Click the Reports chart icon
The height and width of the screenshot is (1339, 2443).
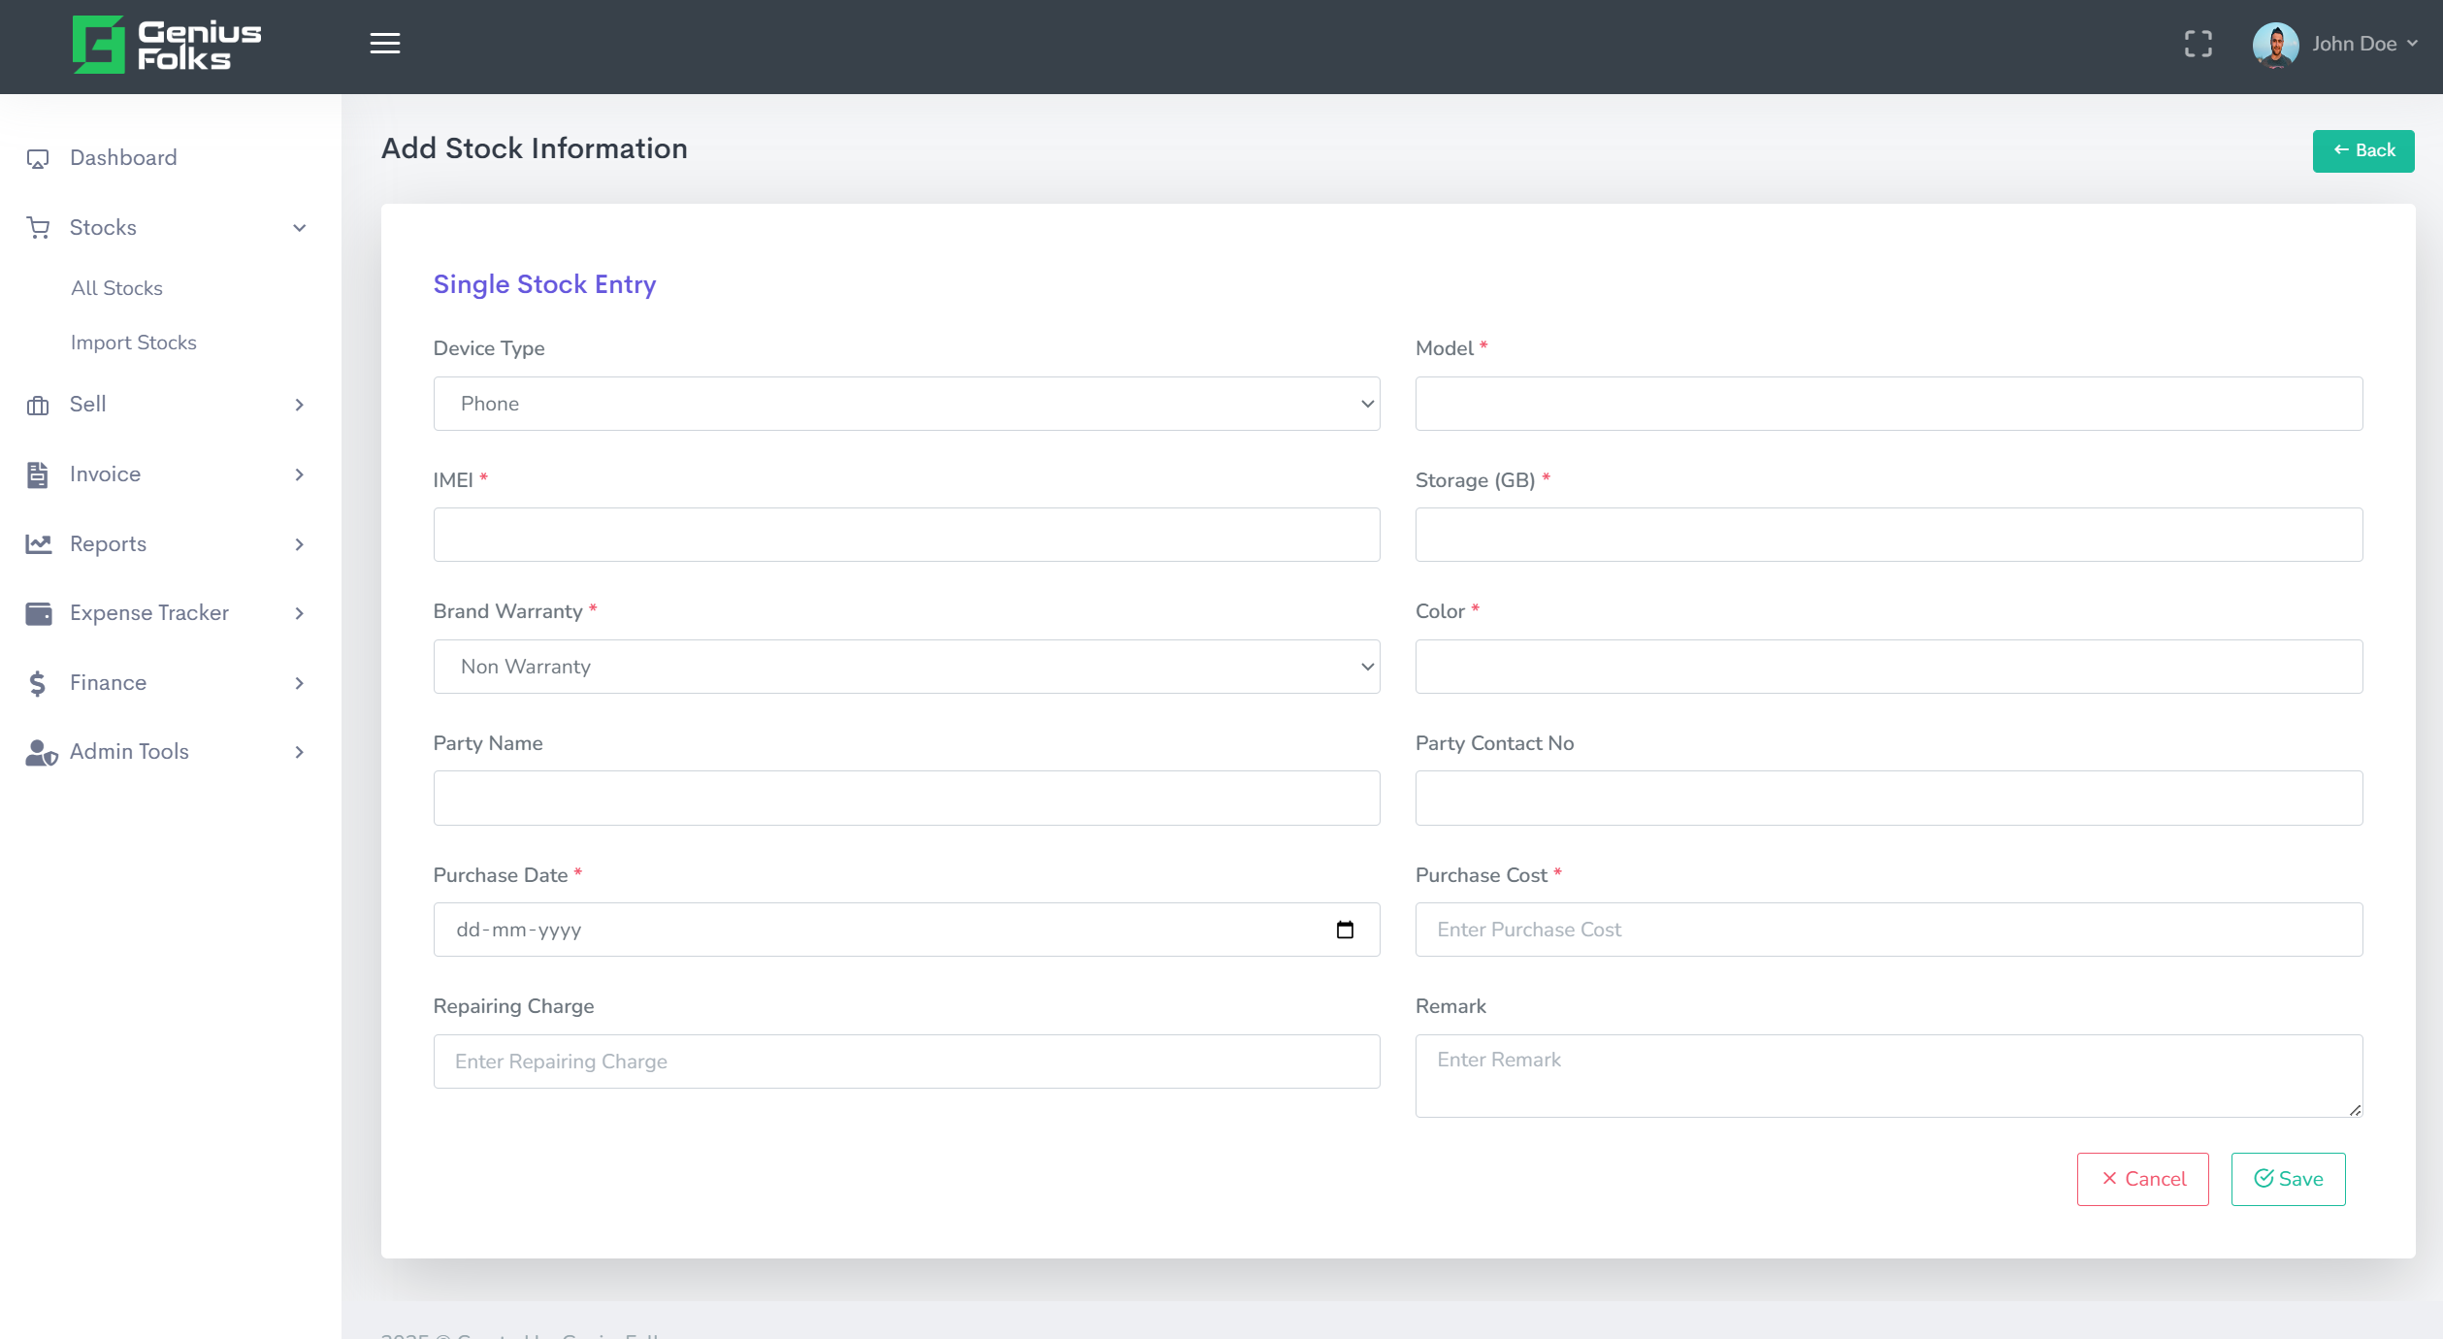pos(38,544)
